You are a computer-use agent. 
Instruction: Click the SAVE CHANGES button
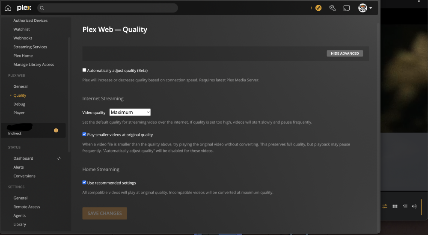[x=105, y=214]
